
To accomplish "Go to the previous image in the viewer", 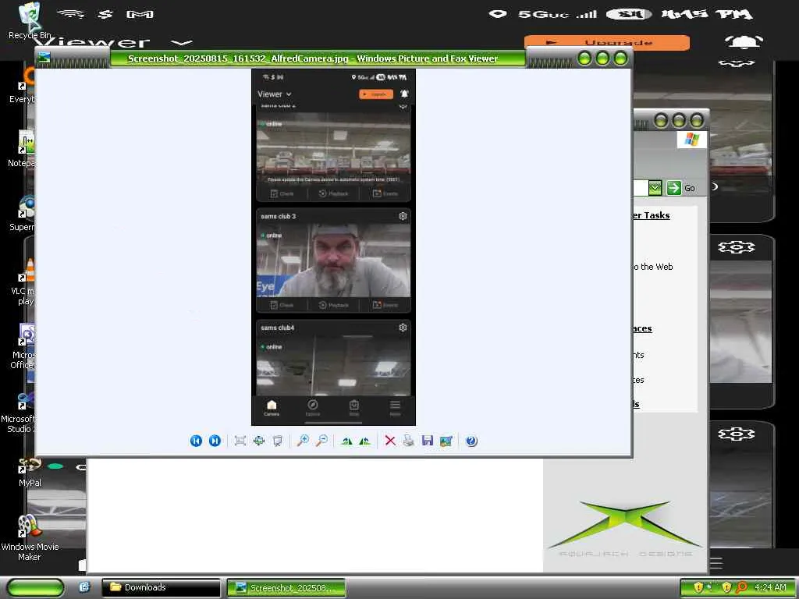I will 196,441.
